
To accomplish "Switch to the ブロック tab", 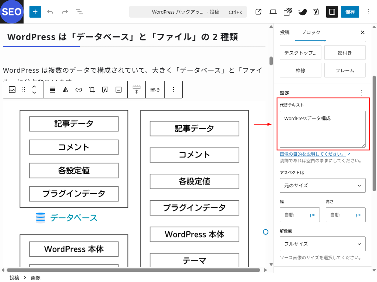I will (x=311, y=32).
